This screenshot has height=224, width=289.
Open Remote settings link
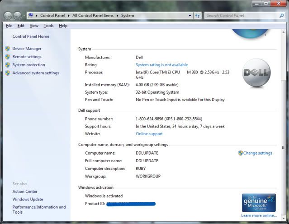point(27,57)
